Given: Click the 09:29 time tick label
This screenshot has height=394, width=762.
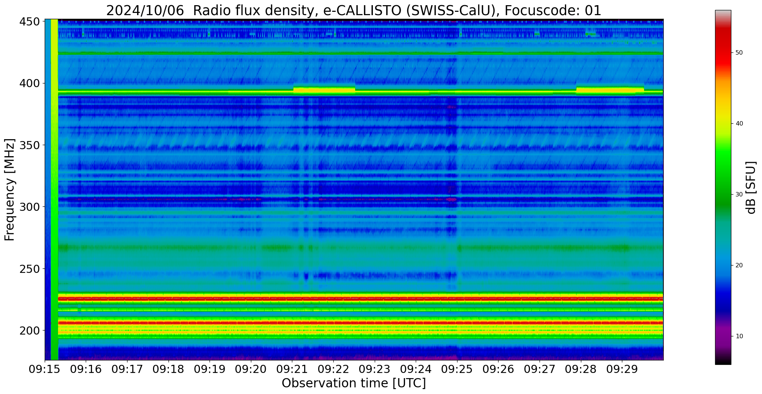Looking at the screenshot, I should 622,369.
